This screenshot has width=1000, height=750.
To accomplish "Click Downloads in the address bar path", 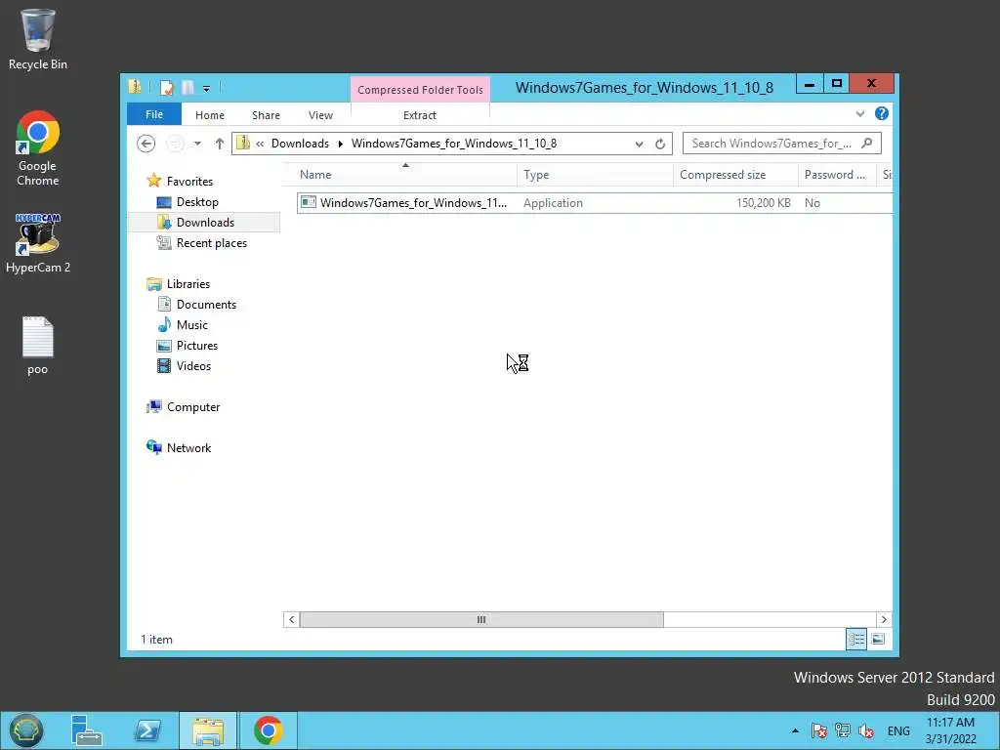I will tap(300, 144).
